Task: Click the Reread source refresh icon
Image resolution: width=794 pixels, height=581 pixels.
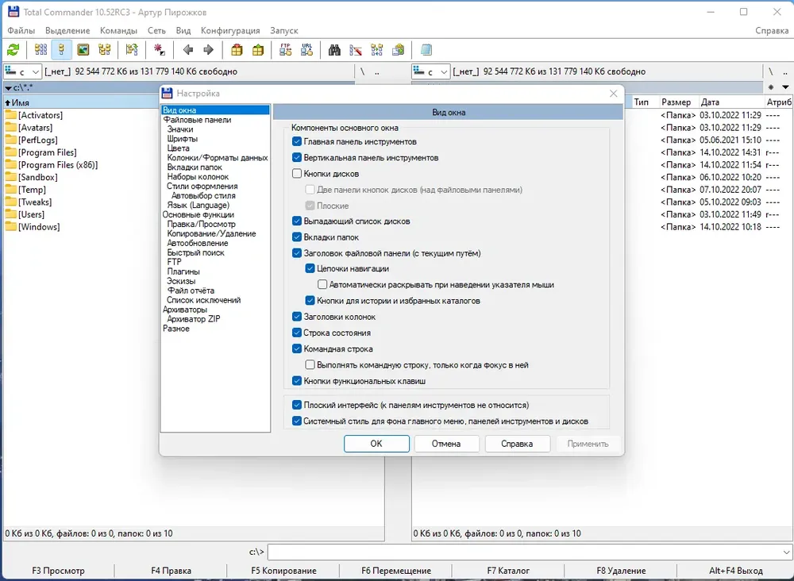Action: (x=13, y=49)
